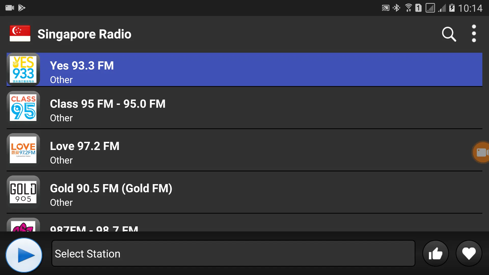Open the three-dot overflow menu

(474, 34)
